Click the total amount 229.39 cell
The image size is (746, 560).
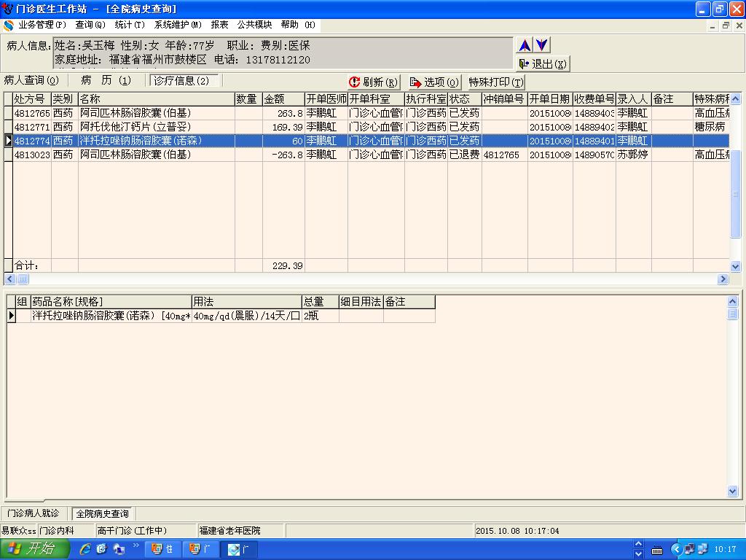click(283, 265)
